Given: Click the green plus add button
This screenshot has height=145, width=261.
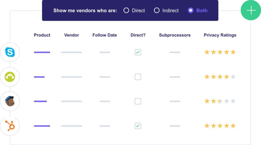Looking at the screenshot, I should tap(251, 10).
